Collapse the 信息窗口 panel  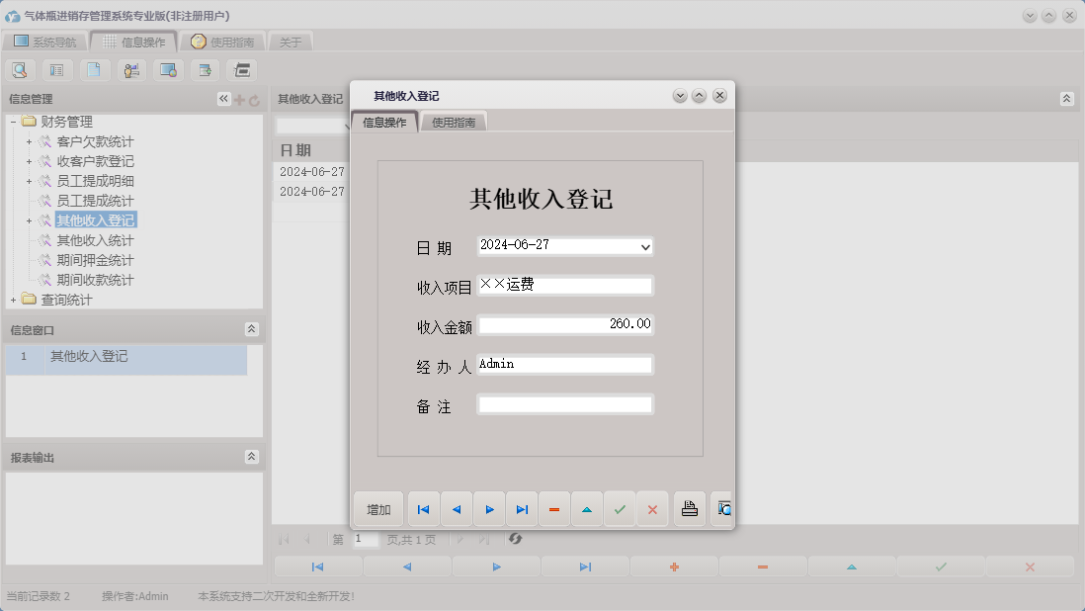(252, 328)
